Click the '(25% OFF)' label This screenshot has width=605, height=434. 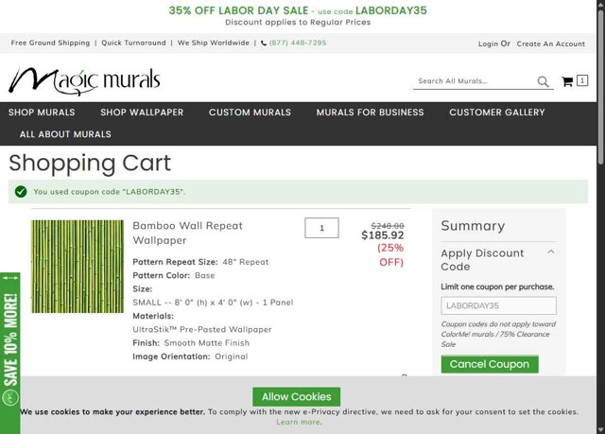click(390, 254)
